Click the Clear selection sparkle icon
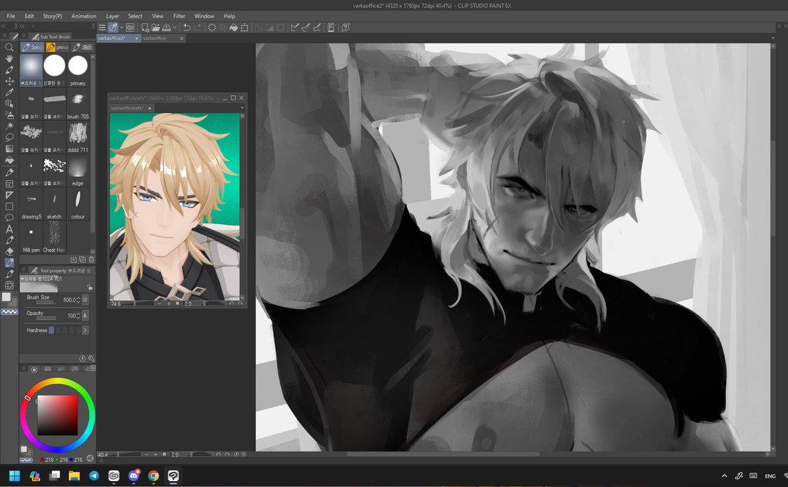 [x=212, y=28]
